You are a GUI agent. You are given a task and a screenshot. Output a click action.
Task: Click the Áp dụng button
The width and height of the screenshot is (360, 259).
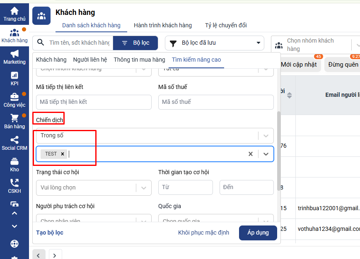[x=258, y=233]
